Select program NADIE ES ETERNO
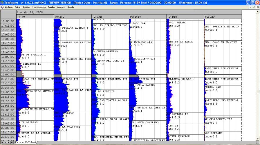Image resolution: width=260 pixels, height=145 pixels. pos(37,109)
